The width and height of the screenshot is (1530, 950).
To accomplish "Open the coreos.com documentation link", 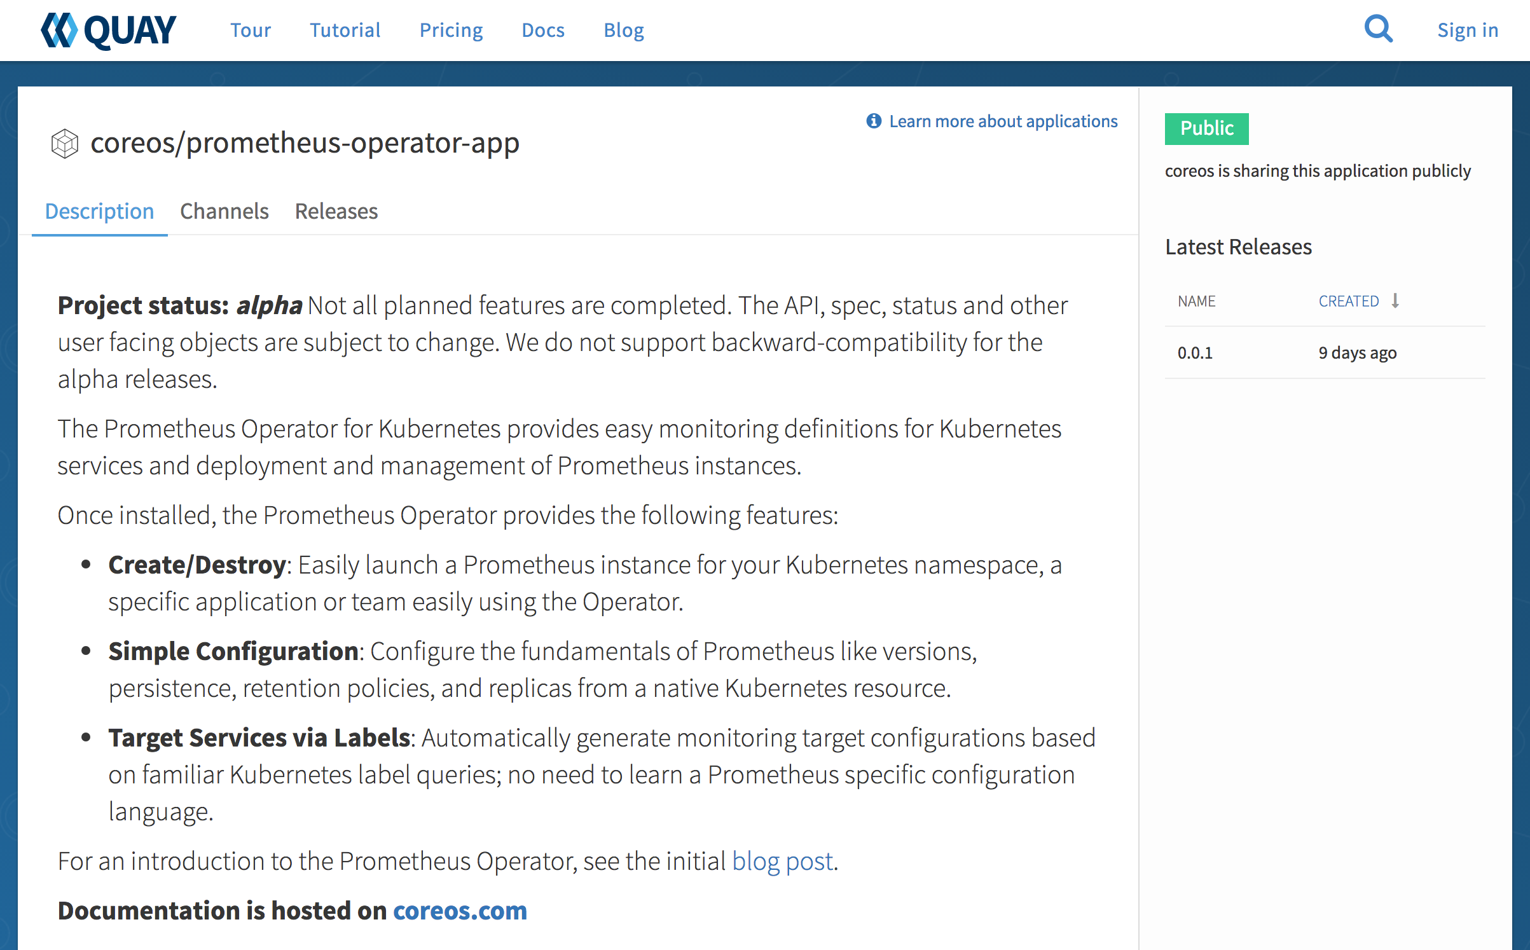I will pyautogui.click(x=460, y=911).
